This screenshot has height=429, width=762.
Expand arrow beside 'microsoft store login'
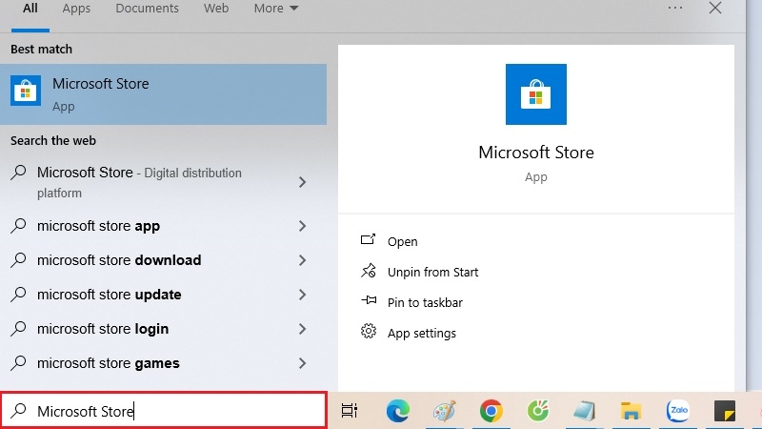[302, 329]
